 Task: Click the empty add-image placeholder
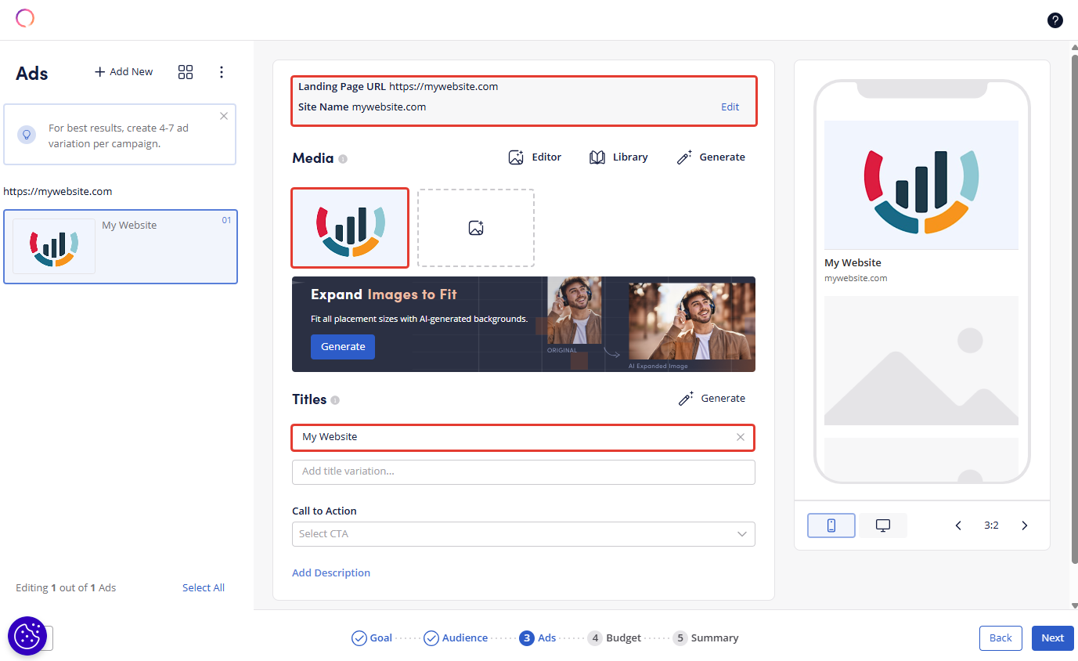pos(475,228)
